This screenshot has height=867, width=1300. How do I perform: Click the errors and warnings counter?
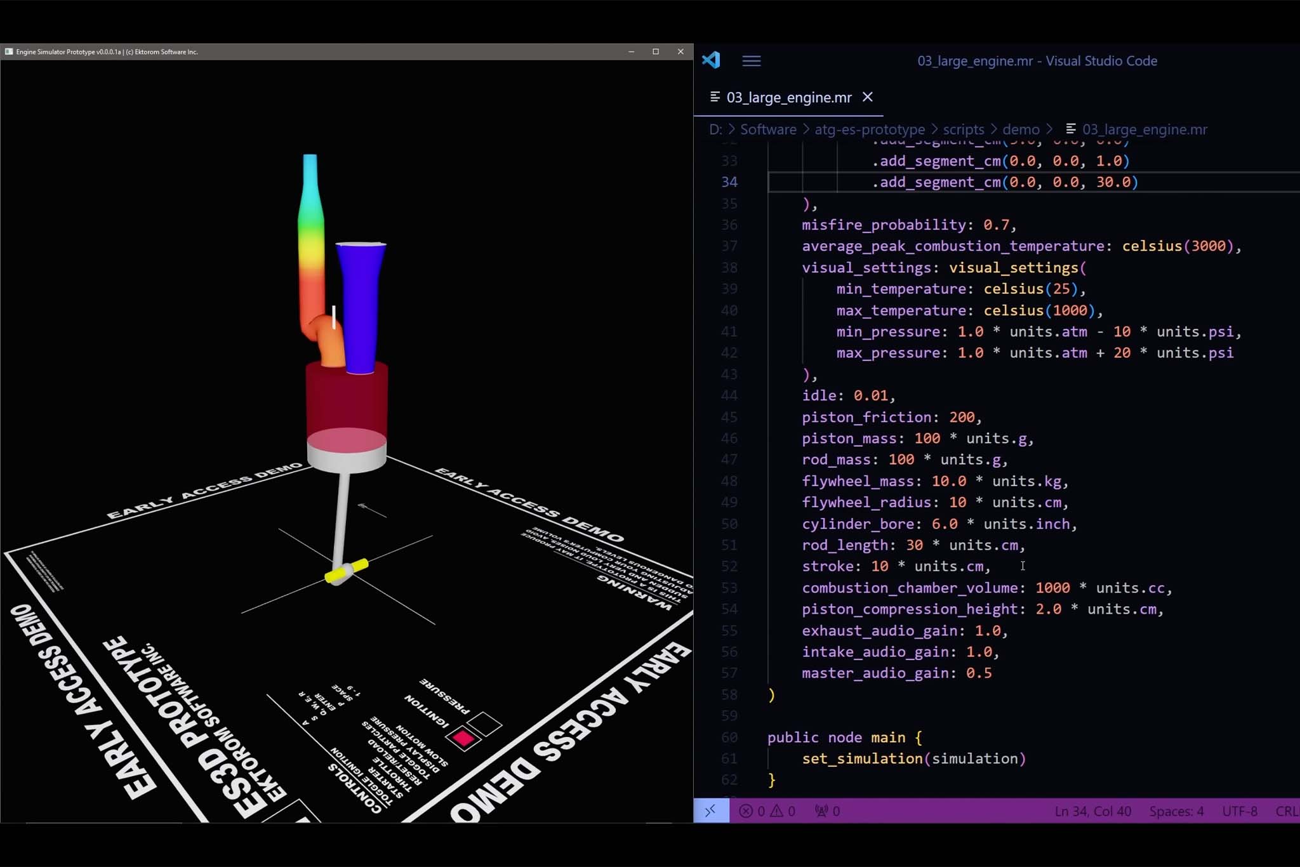767,811
